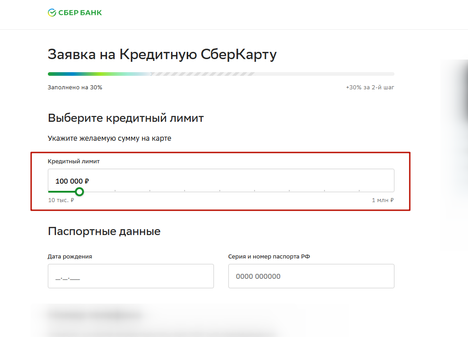Focus the Серия и номер паспорта РФ field
The height and width of the screenshot is (337, 468).
click(x=311, y=276)
